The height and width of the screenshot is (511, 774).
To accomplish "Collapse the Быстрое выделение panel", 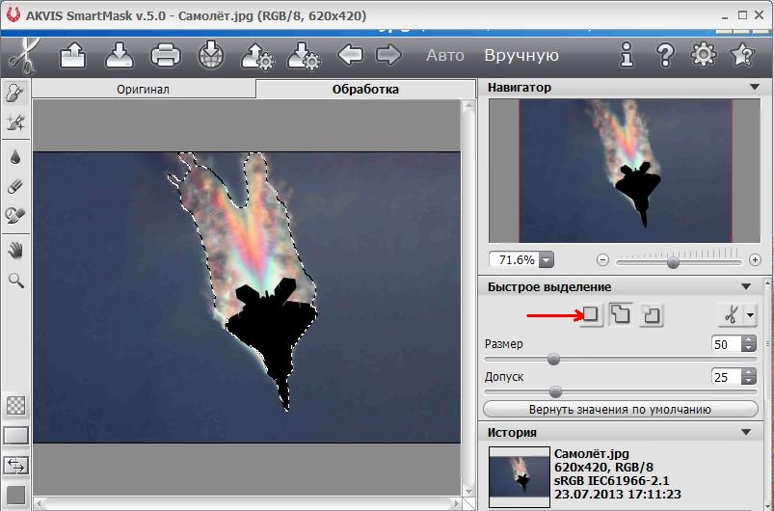I will [746, 287].
